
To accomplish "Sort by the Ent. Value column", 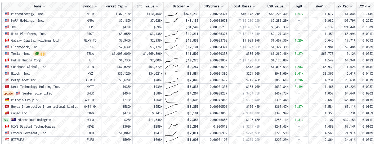I will click(148, 6).
